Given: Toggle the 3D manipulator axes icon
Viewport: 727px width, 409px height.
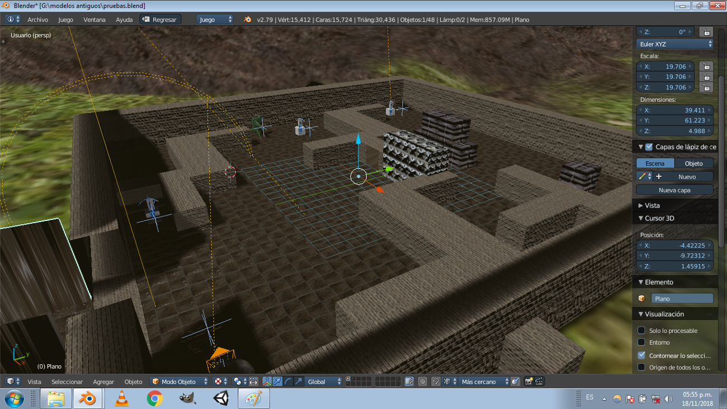Looking at the screenshot, I should click(x=267, y=382).
